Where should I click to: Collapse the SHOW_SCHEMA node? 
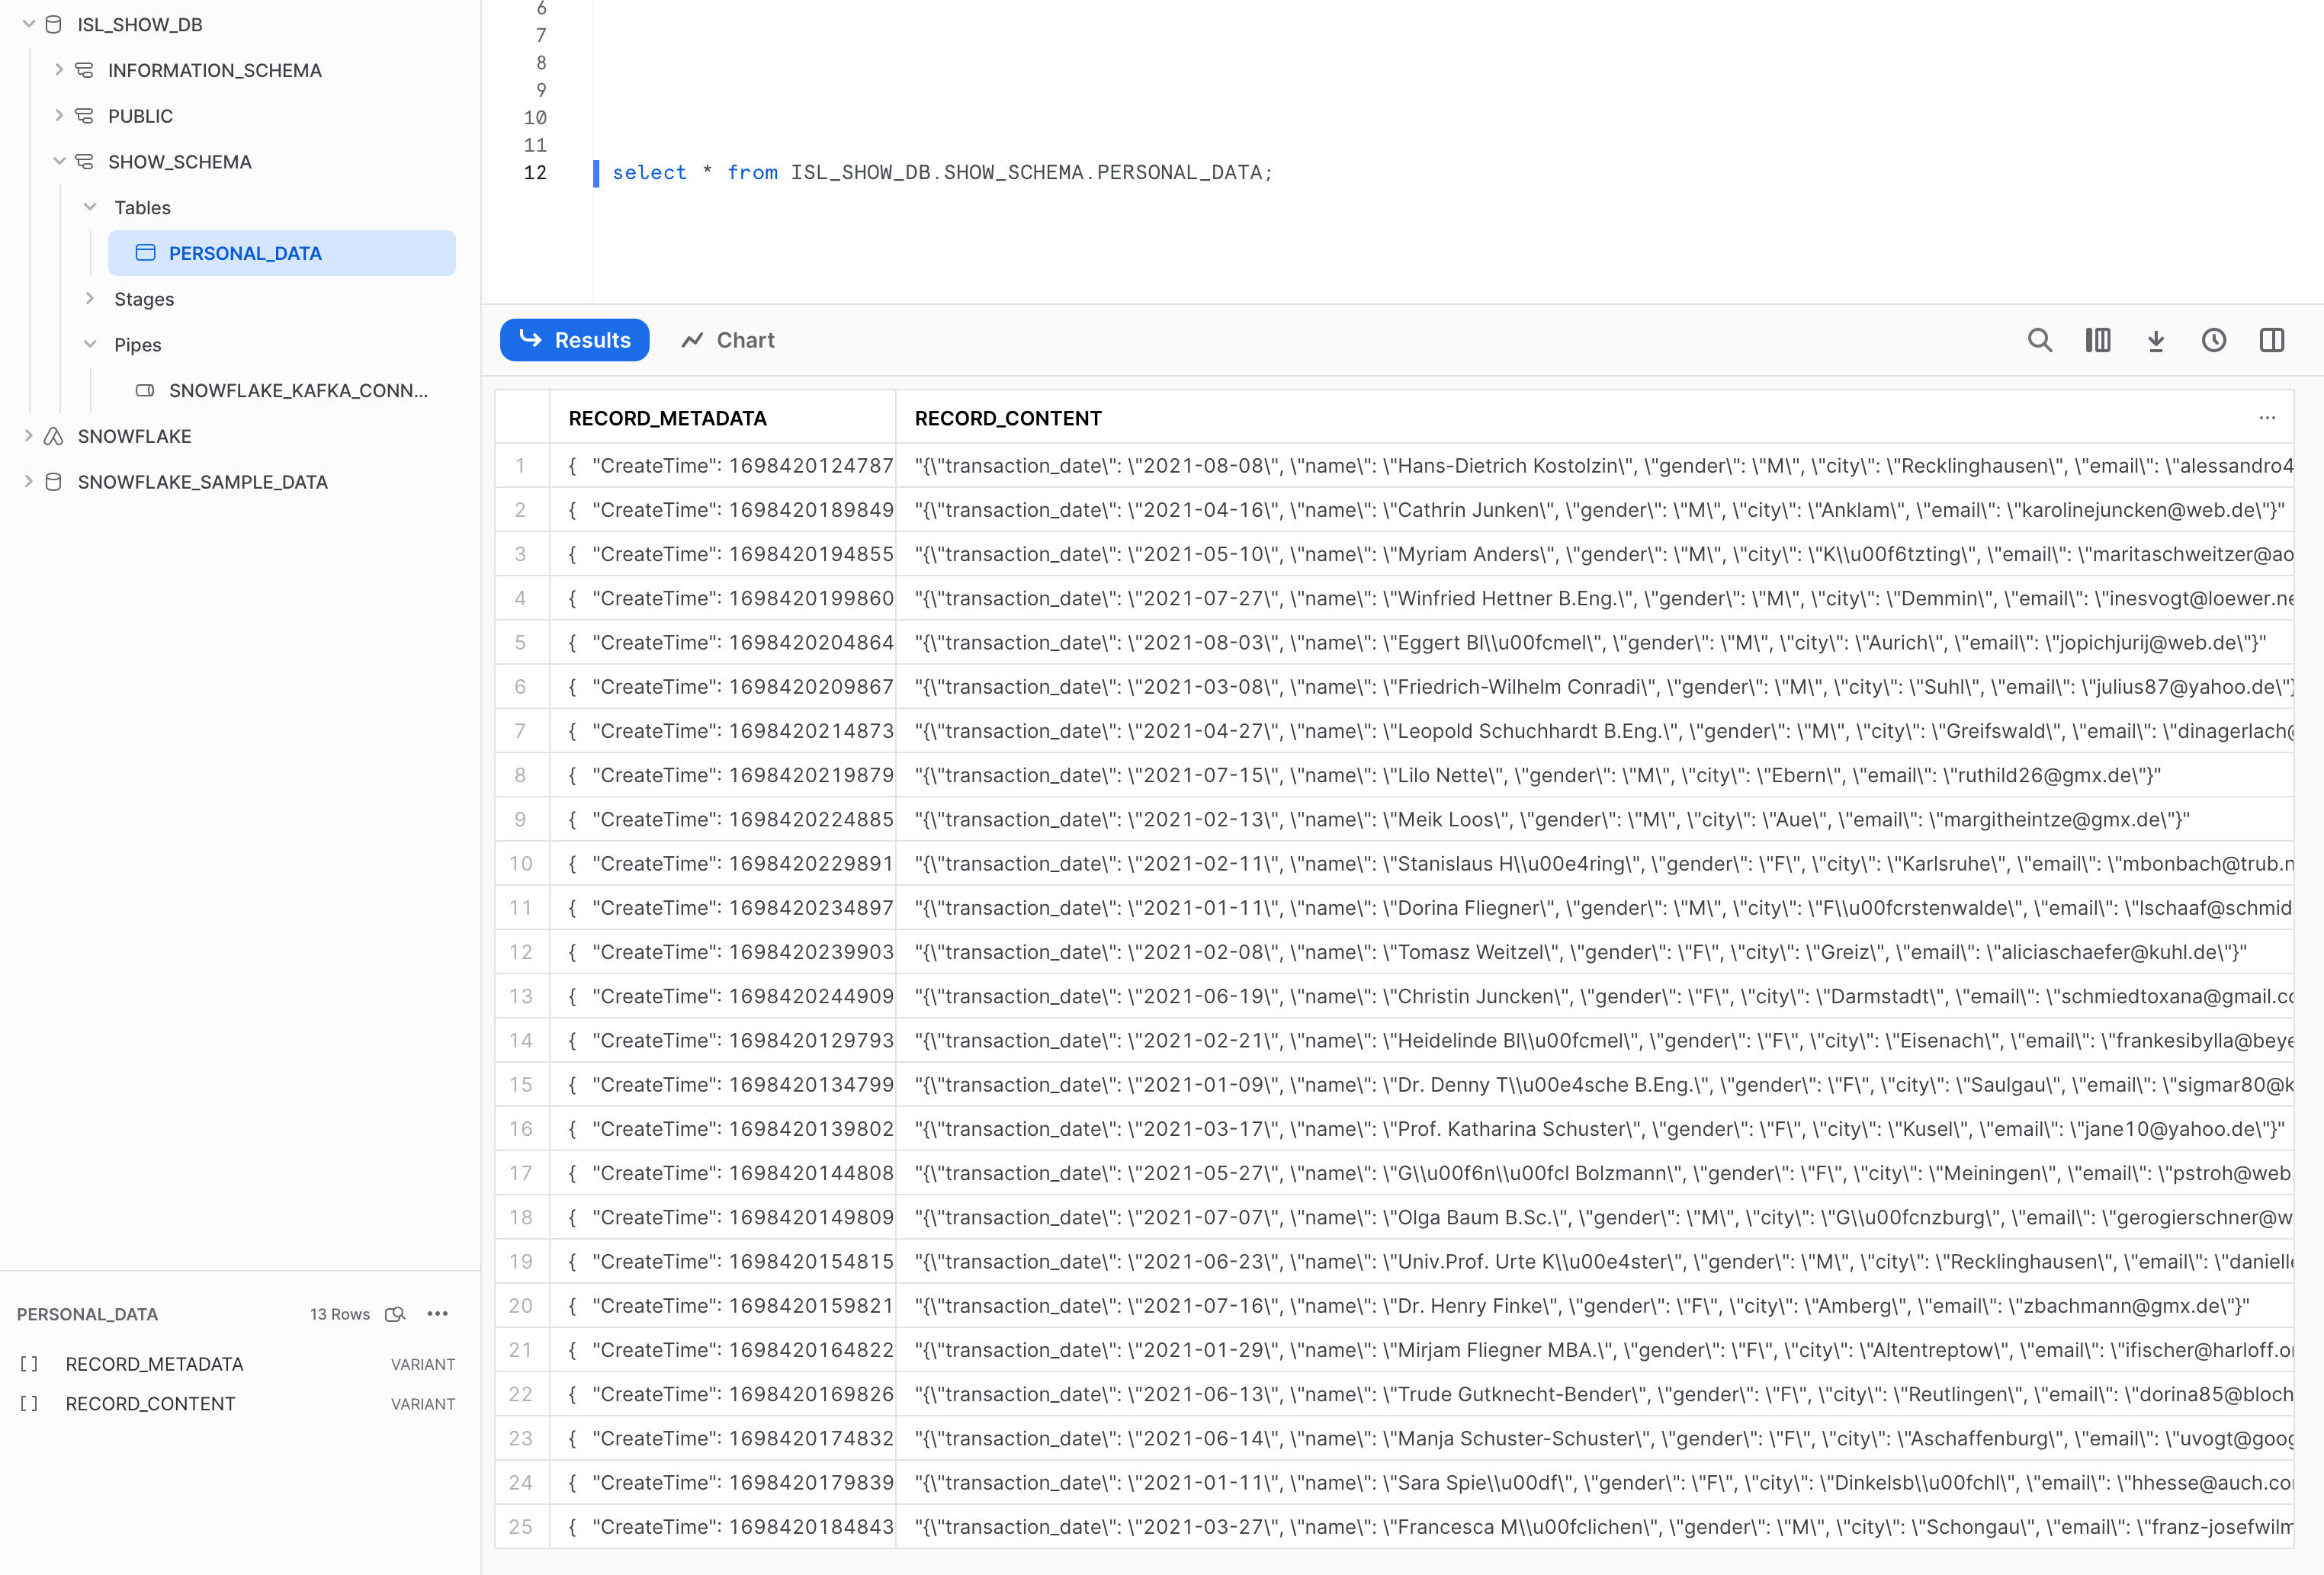coord(59,161)
